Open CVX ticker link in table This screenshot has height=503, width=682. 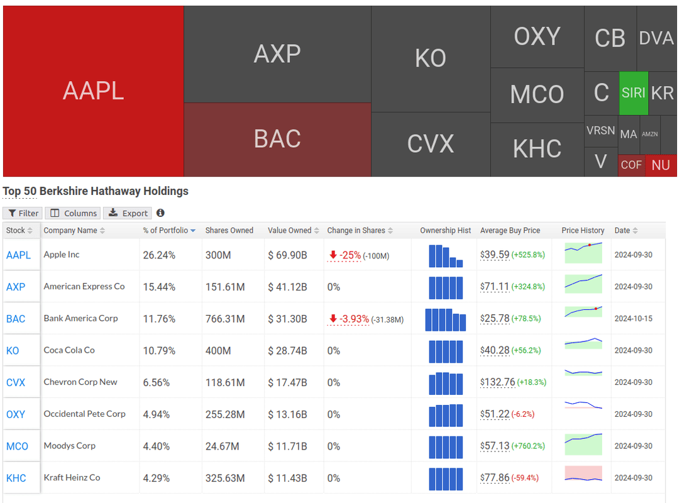pos(16,382)
